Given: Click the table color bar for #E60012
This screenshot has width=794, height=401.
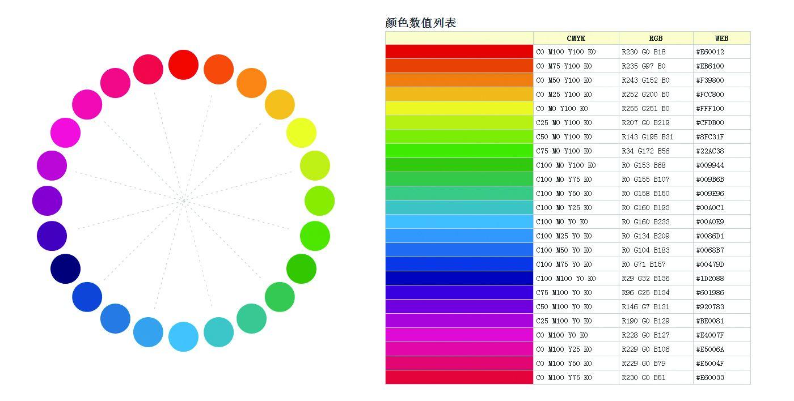Looking at the screenshot, I should tap(459, 52).
